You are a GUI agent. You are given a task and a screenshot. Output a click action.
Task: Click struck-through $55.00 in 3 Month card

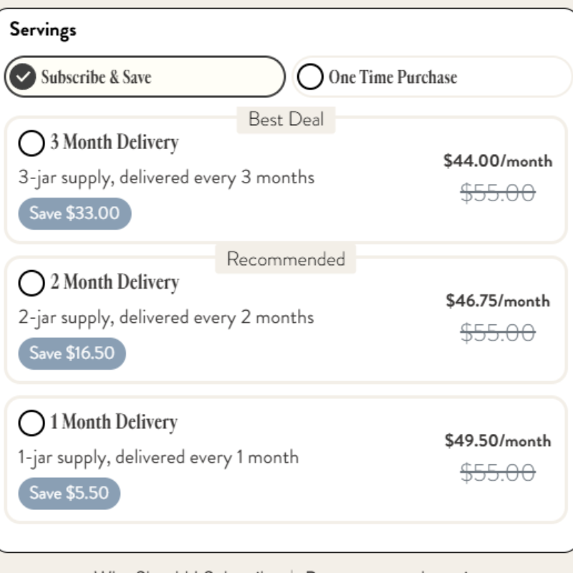498,193
